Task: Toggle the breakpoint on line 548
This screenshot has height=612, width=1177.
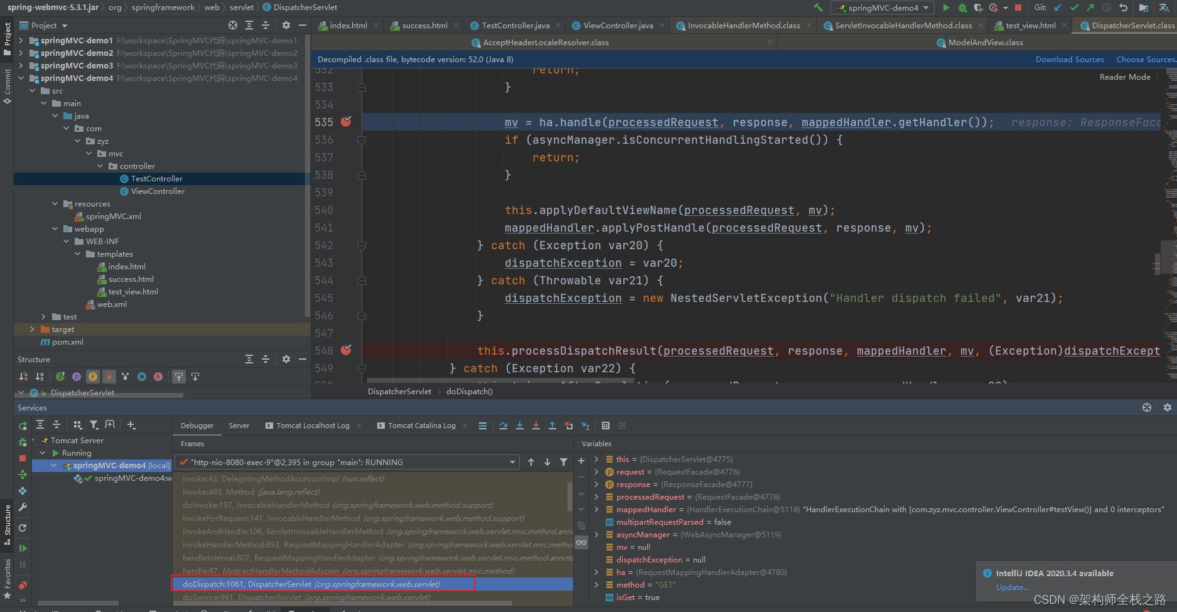Action: [346, 350]
